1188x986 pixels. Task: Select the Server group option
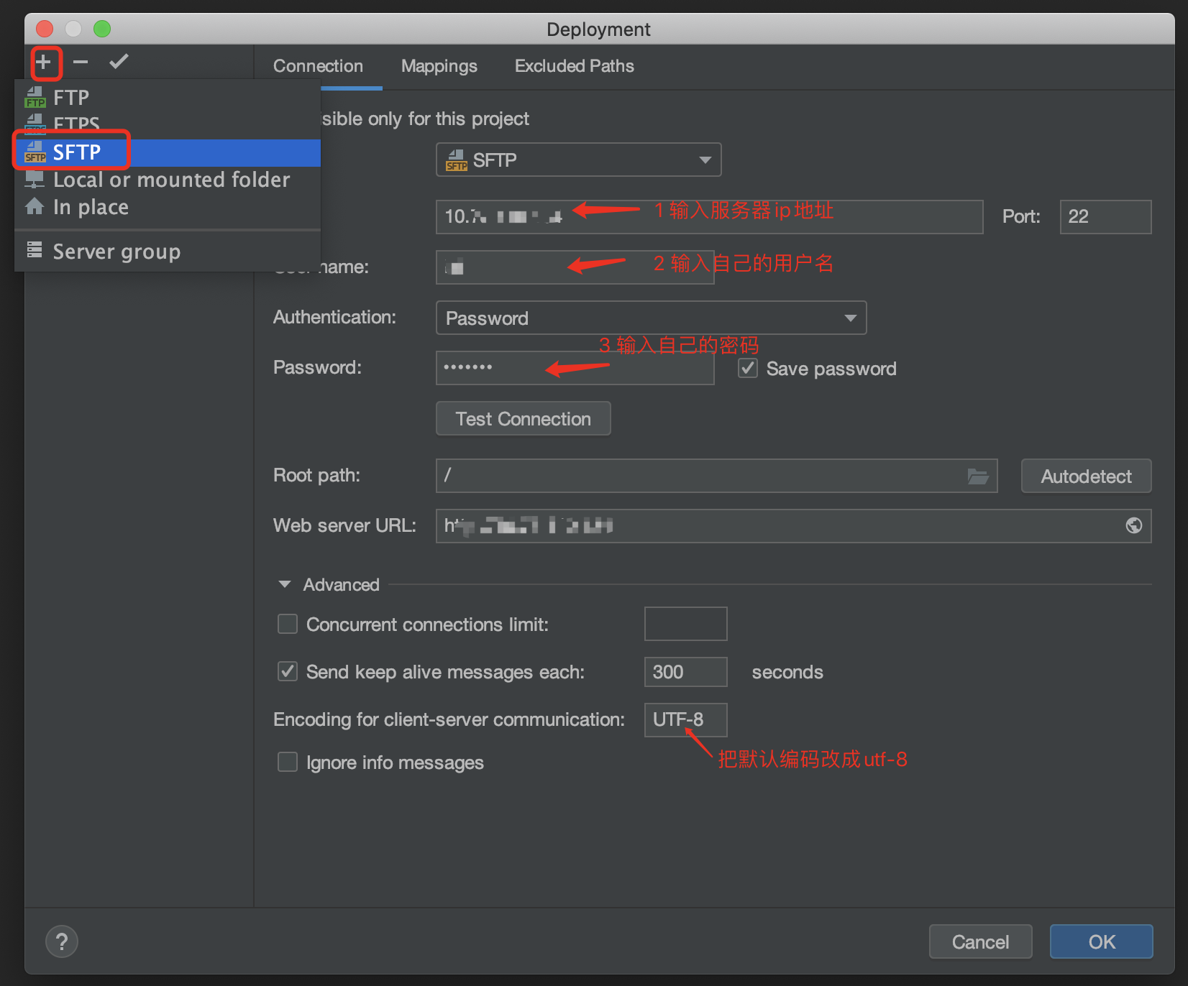pyautogui.click(x=116, y=251)
